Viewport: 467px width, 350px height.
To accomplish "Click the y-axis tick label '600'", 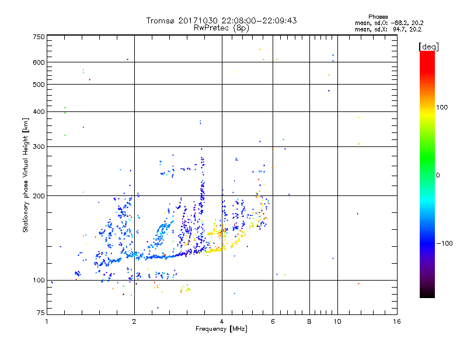I will pyautogui.click(x=39, y=62).
